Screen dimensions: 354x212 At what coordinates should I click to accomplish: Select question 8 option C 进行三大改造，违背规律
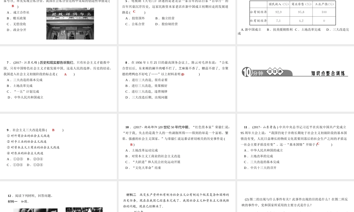tap(146, 92)
